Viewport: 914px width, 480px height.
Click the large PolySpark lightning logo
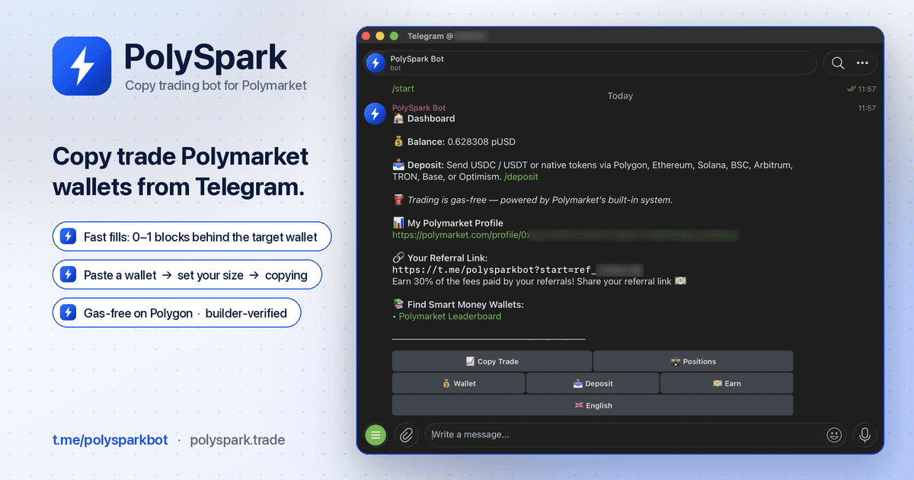click(83, 66)
